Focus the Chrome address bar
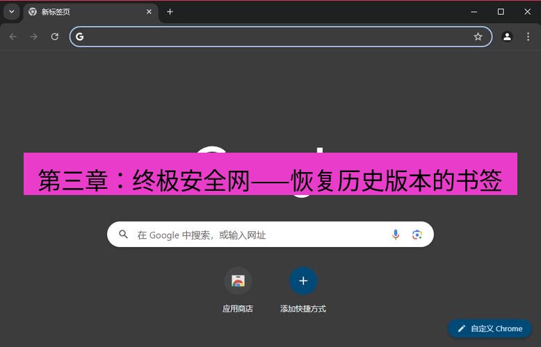Image resolution: width=541 pixels, height=347 pixels. click(280, 37)
